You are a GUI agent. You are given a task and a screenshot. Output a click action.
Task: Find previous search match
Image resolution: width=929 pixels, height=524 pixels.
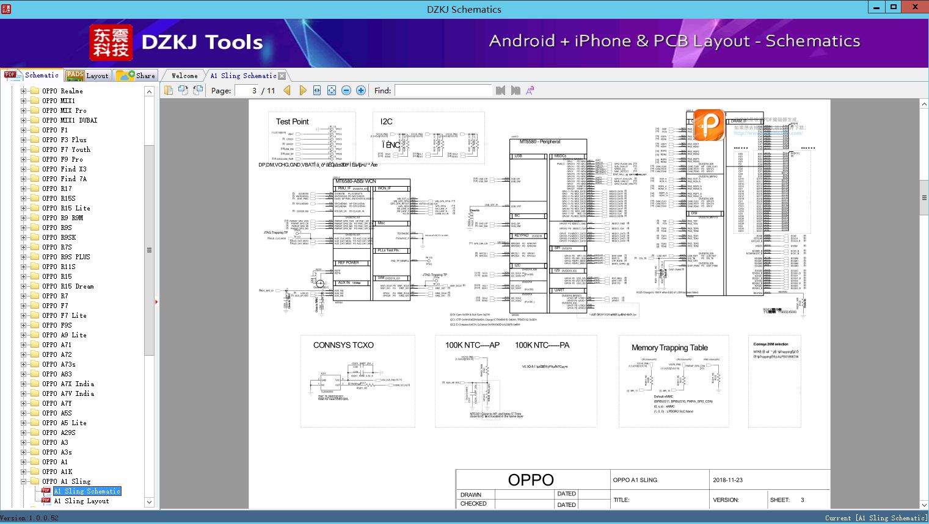pos(501,90)
